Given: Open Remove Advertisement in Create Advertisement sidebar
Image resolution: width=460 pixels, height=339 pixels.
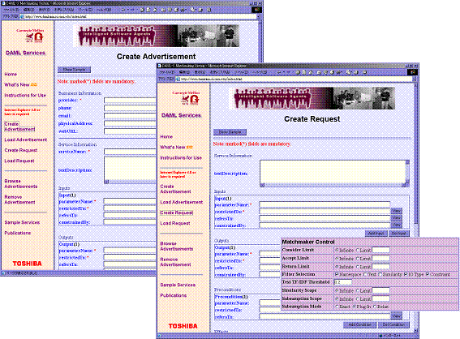Looking at the screenshot, I should pyautogui.click(x=19, y=200).
